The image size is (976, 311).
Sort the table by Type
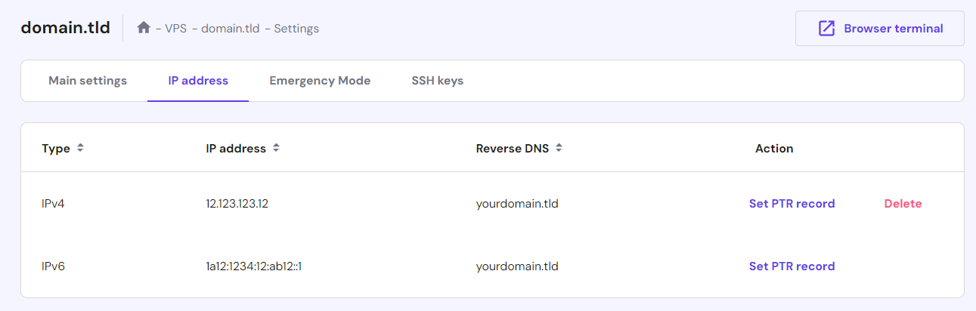(80, 148)
